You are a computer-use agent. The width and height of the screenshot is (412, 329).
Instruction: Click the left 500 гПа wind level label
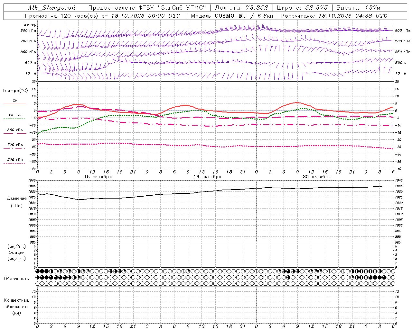(x=28, y=31)
